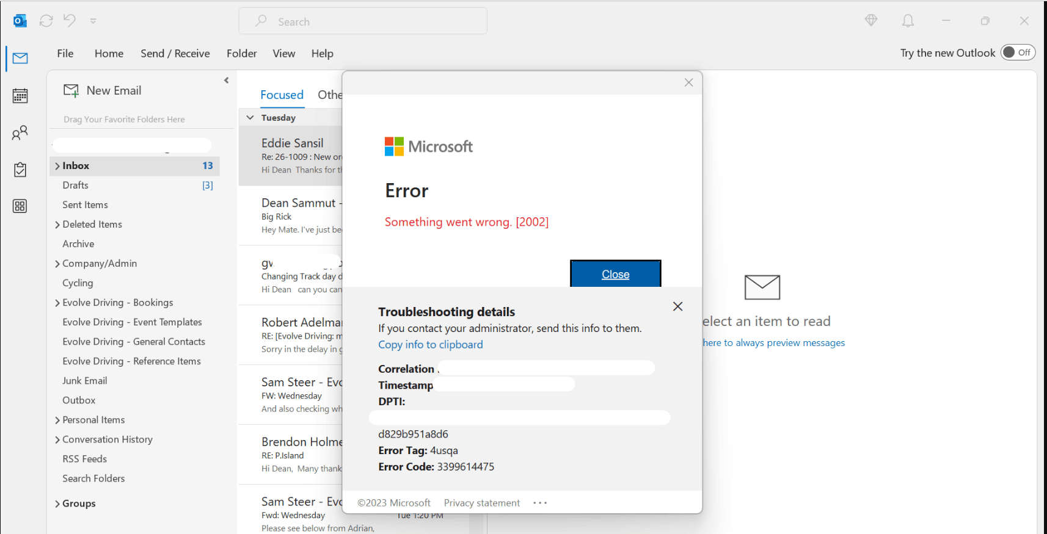The width and height of the screenshot is (1047, 534).
Task: Open the Eddie Sansil email
Action: coord(291,156)
